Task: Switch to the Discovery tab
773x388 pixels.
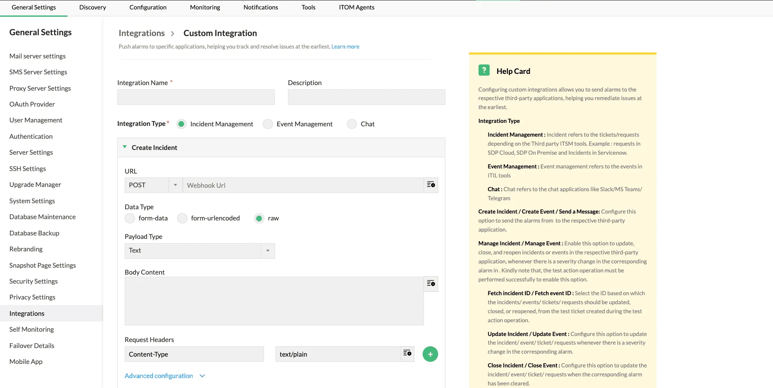Action: [92, 7]
